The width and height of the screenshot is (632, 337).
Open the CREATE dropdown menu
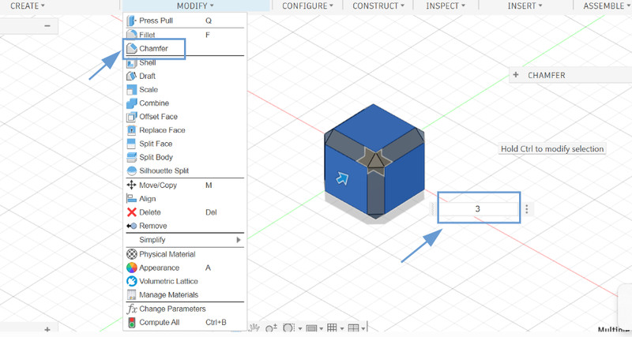[x=28, y=6]
